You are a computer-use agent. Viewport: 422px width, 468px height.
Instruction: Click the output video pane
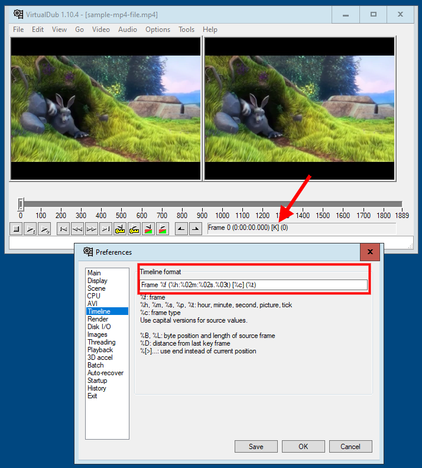[299, 109]
